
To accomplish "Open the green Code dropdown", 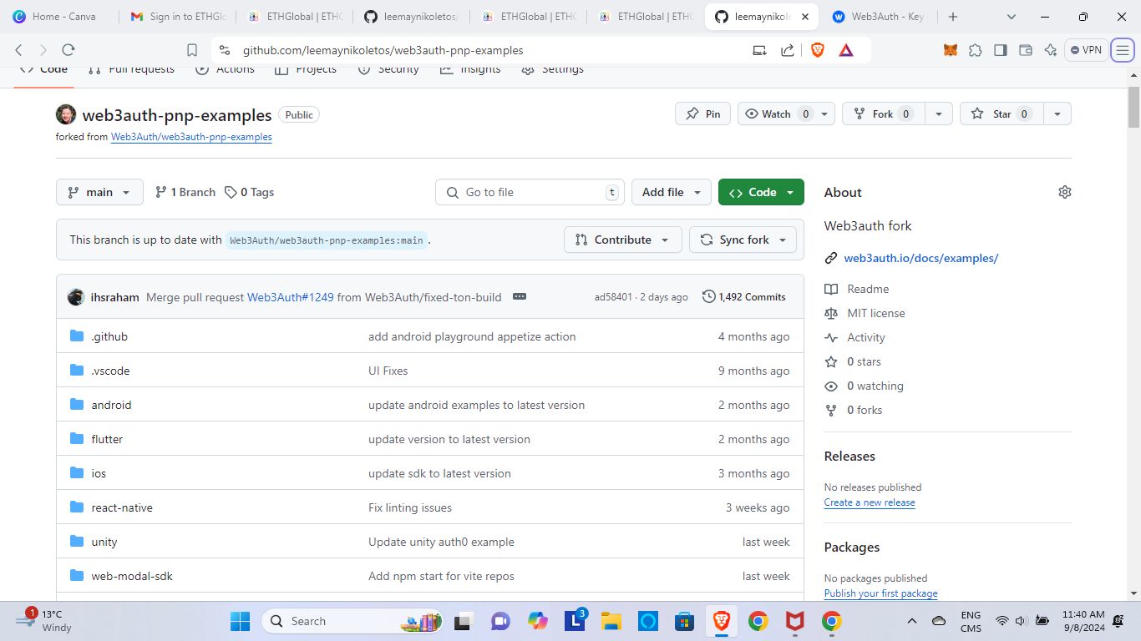I will pos(761,192).
